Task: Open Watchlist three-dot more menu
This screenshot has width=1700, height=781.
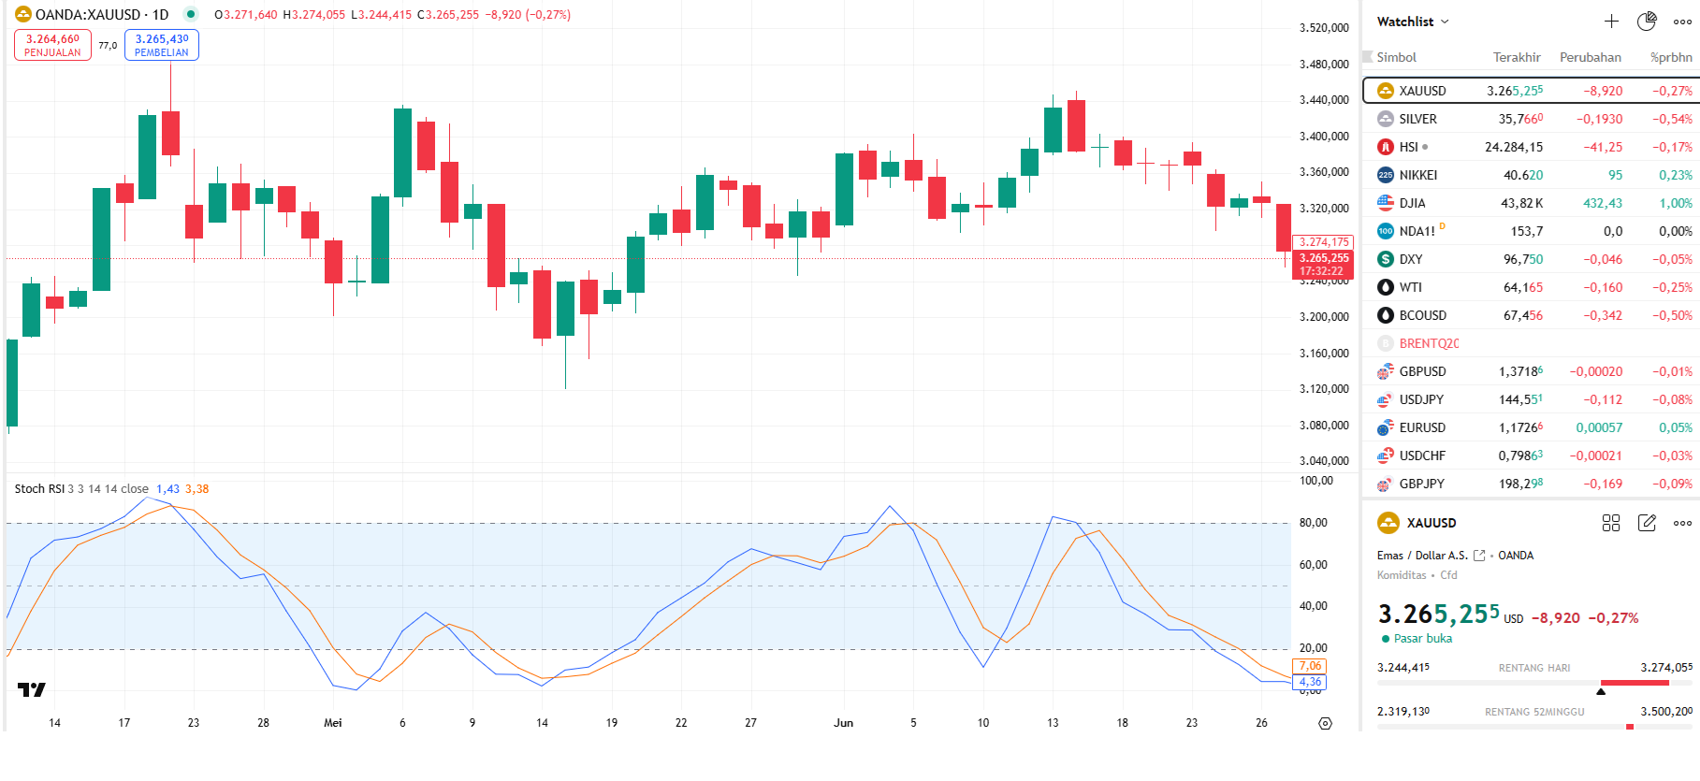Action: 1682,22
